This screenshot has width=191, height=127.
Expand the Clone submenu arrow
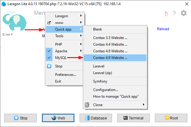pos(144,105)
